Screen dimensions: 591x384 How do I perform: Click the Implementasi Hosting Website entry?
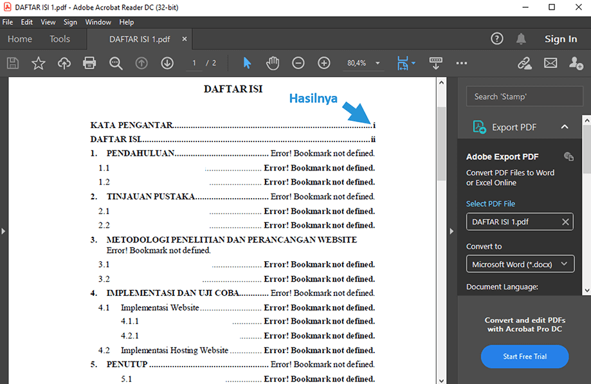click(236, 350)
